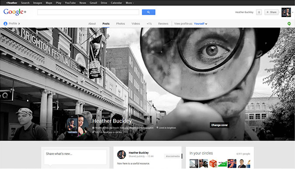The image size is (295, 169).
Task: Open the second circle thumbnail with sunglasses man
Action: coord(203,164)
